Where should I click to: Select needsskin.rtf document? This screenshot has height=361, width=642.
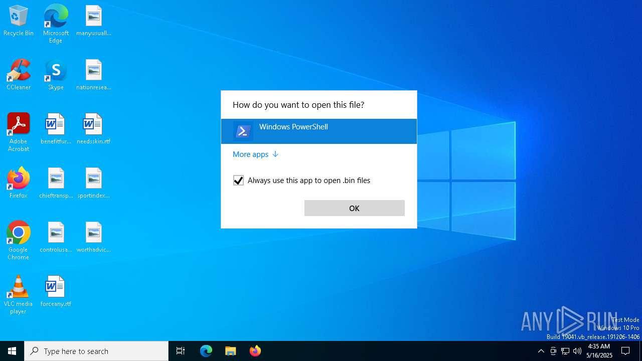coord(94,129)
